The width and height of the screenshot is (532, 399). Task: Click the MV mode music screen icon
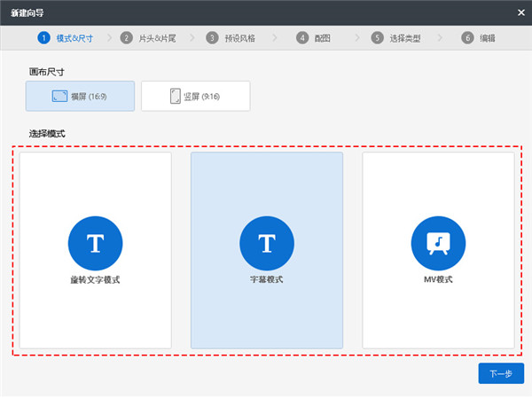click(438, 242)
